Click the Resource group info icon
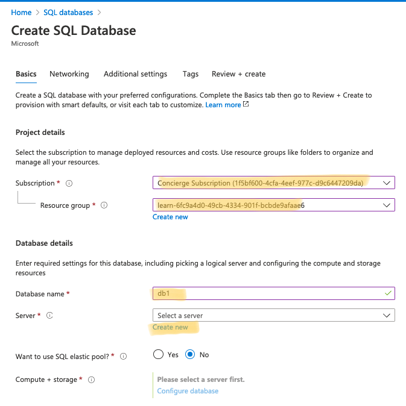 point(104,205)
